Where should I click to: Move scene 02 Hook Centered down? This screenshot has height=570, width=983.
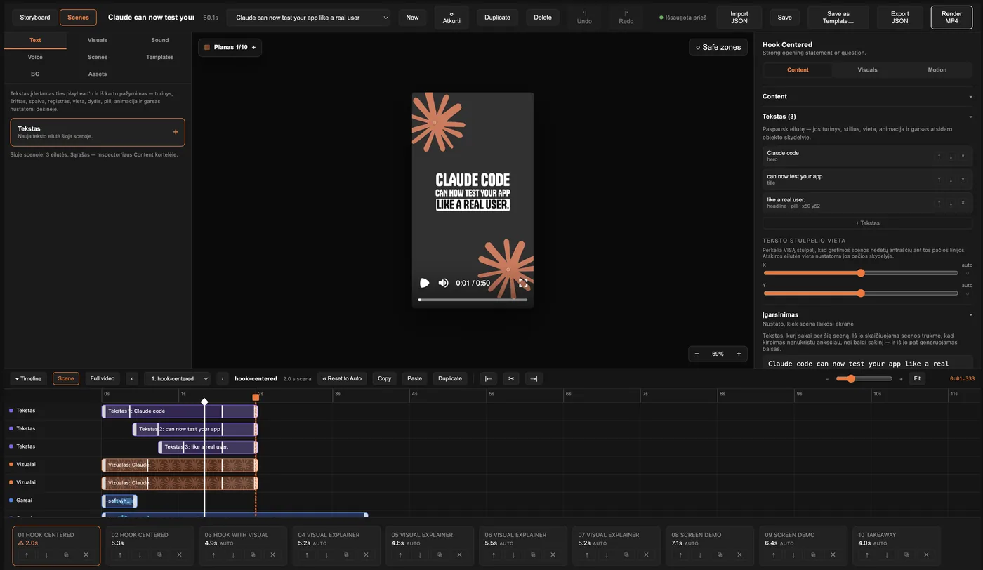point(140,555)
